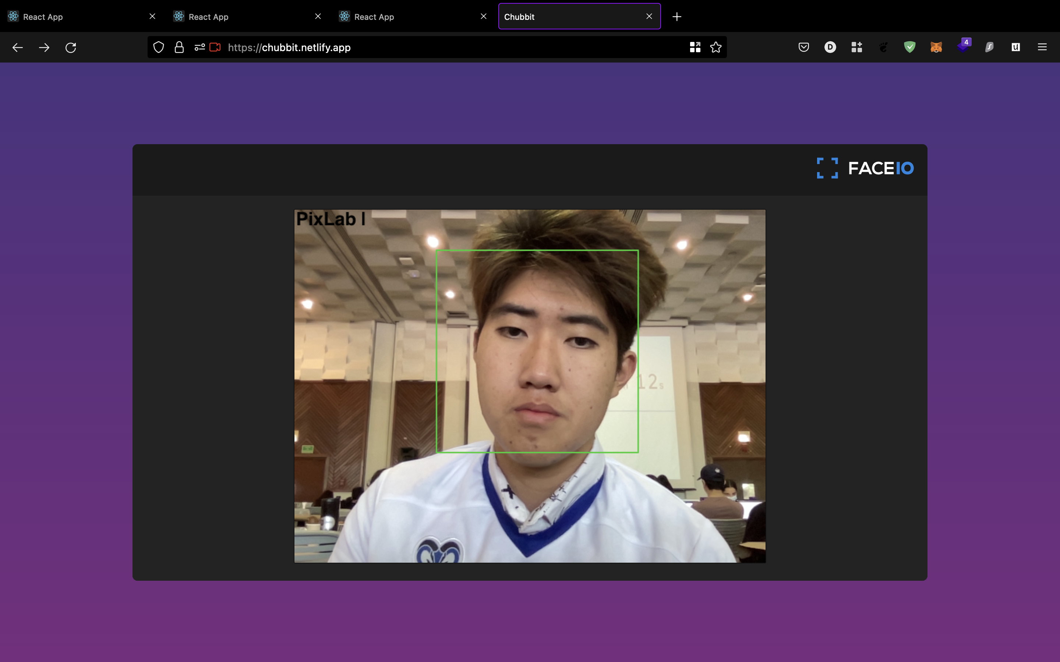Open site permissions icon in address bar

point(200,47)
